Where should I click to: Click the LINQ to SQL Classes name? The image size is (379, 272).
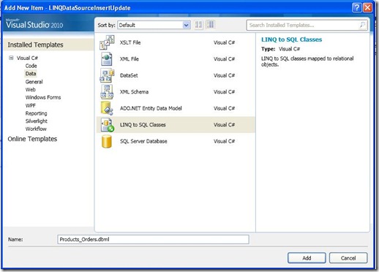(143, 125)
